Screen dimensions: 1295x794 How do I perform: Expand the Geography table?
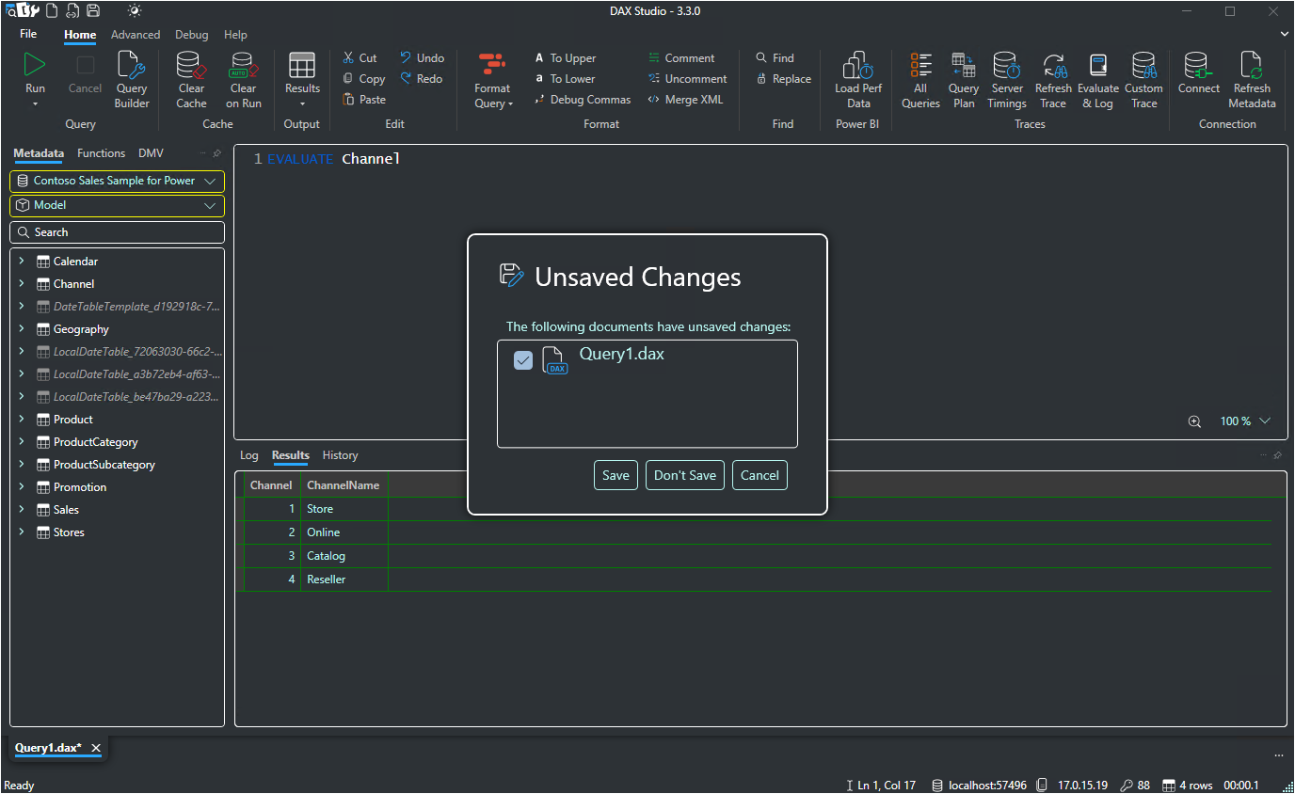point(22,329)
